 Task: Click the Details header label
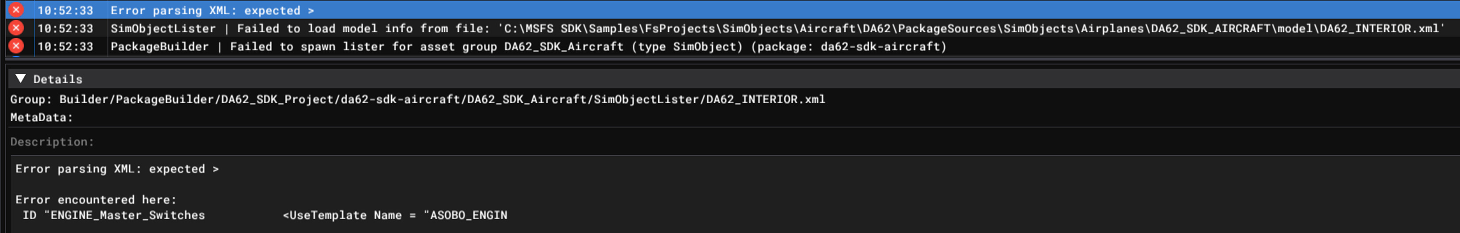pyautogui.click(x=58, y=80)
